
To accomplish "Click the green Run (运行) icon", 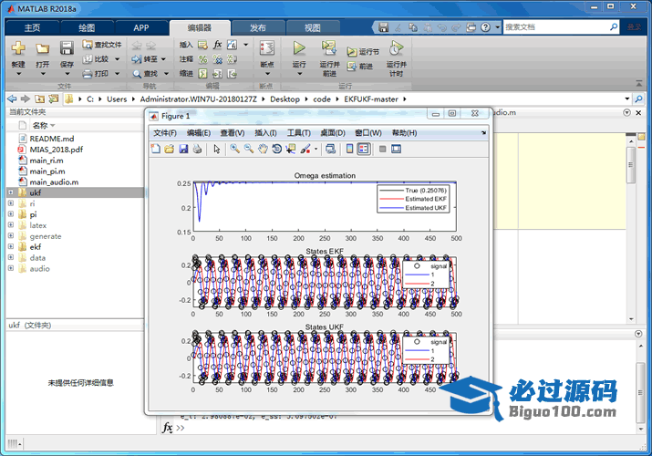I will tap(298, 47).
